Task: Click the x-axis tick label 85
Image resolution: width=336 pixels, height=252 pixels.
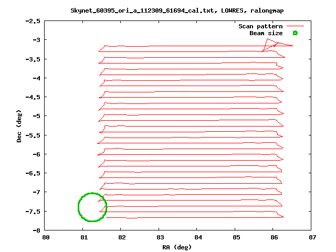Action: click(x=236, y=237)
